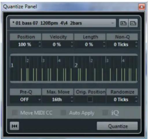Viewport: 148px width, 139px height.
Task: Tick the Orig. Position checkbox
Action: point(90,100)
